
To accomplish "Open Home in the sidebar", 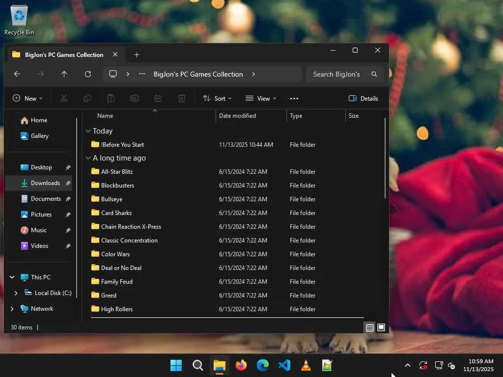I will pyautogui.click(x=39, y=120).
